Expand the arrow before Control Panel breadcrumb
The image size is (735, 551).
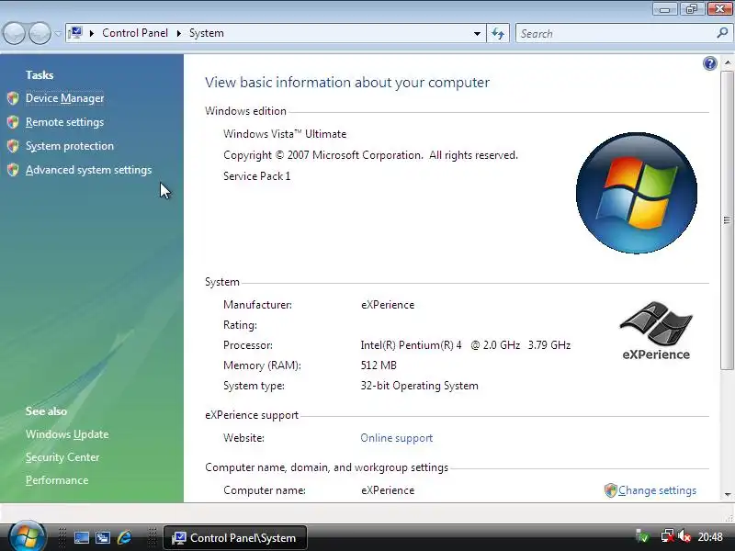(91, 33)
